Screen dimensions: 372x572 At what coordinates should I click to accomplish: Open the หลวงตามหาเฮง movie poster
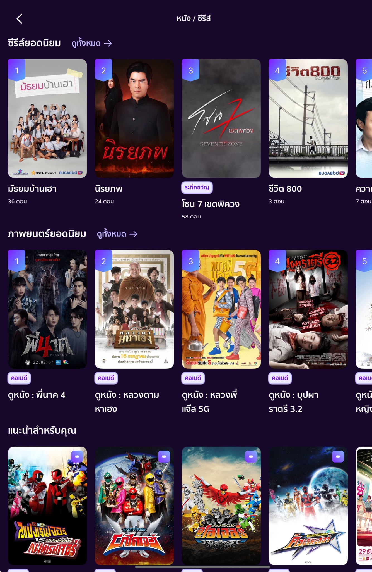(x=134, y=309)
